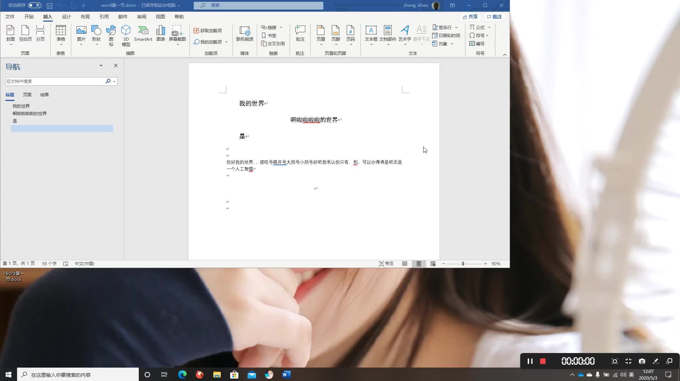Image resolution: width=680 pixels, height=381 pixels.
Task: Insert online video (联机视频)
Action: pyautogui.click(x=245, y=34)
